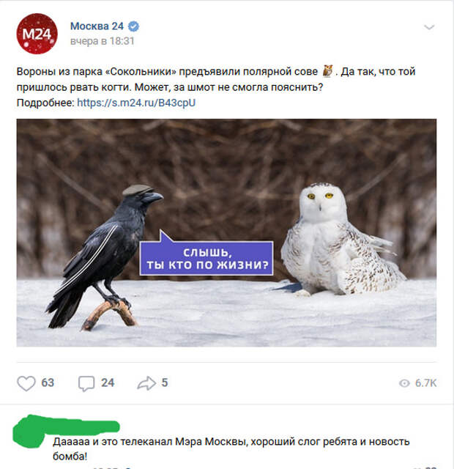Click the heart icon to like the post
The width and height of the screenshot is (454, 469).
pos(26,383)
